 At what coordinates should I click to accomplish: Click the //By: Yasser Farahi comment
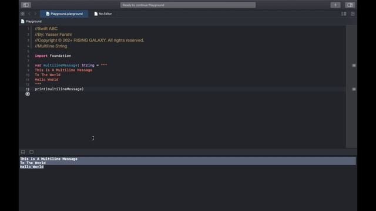point(53,35)
